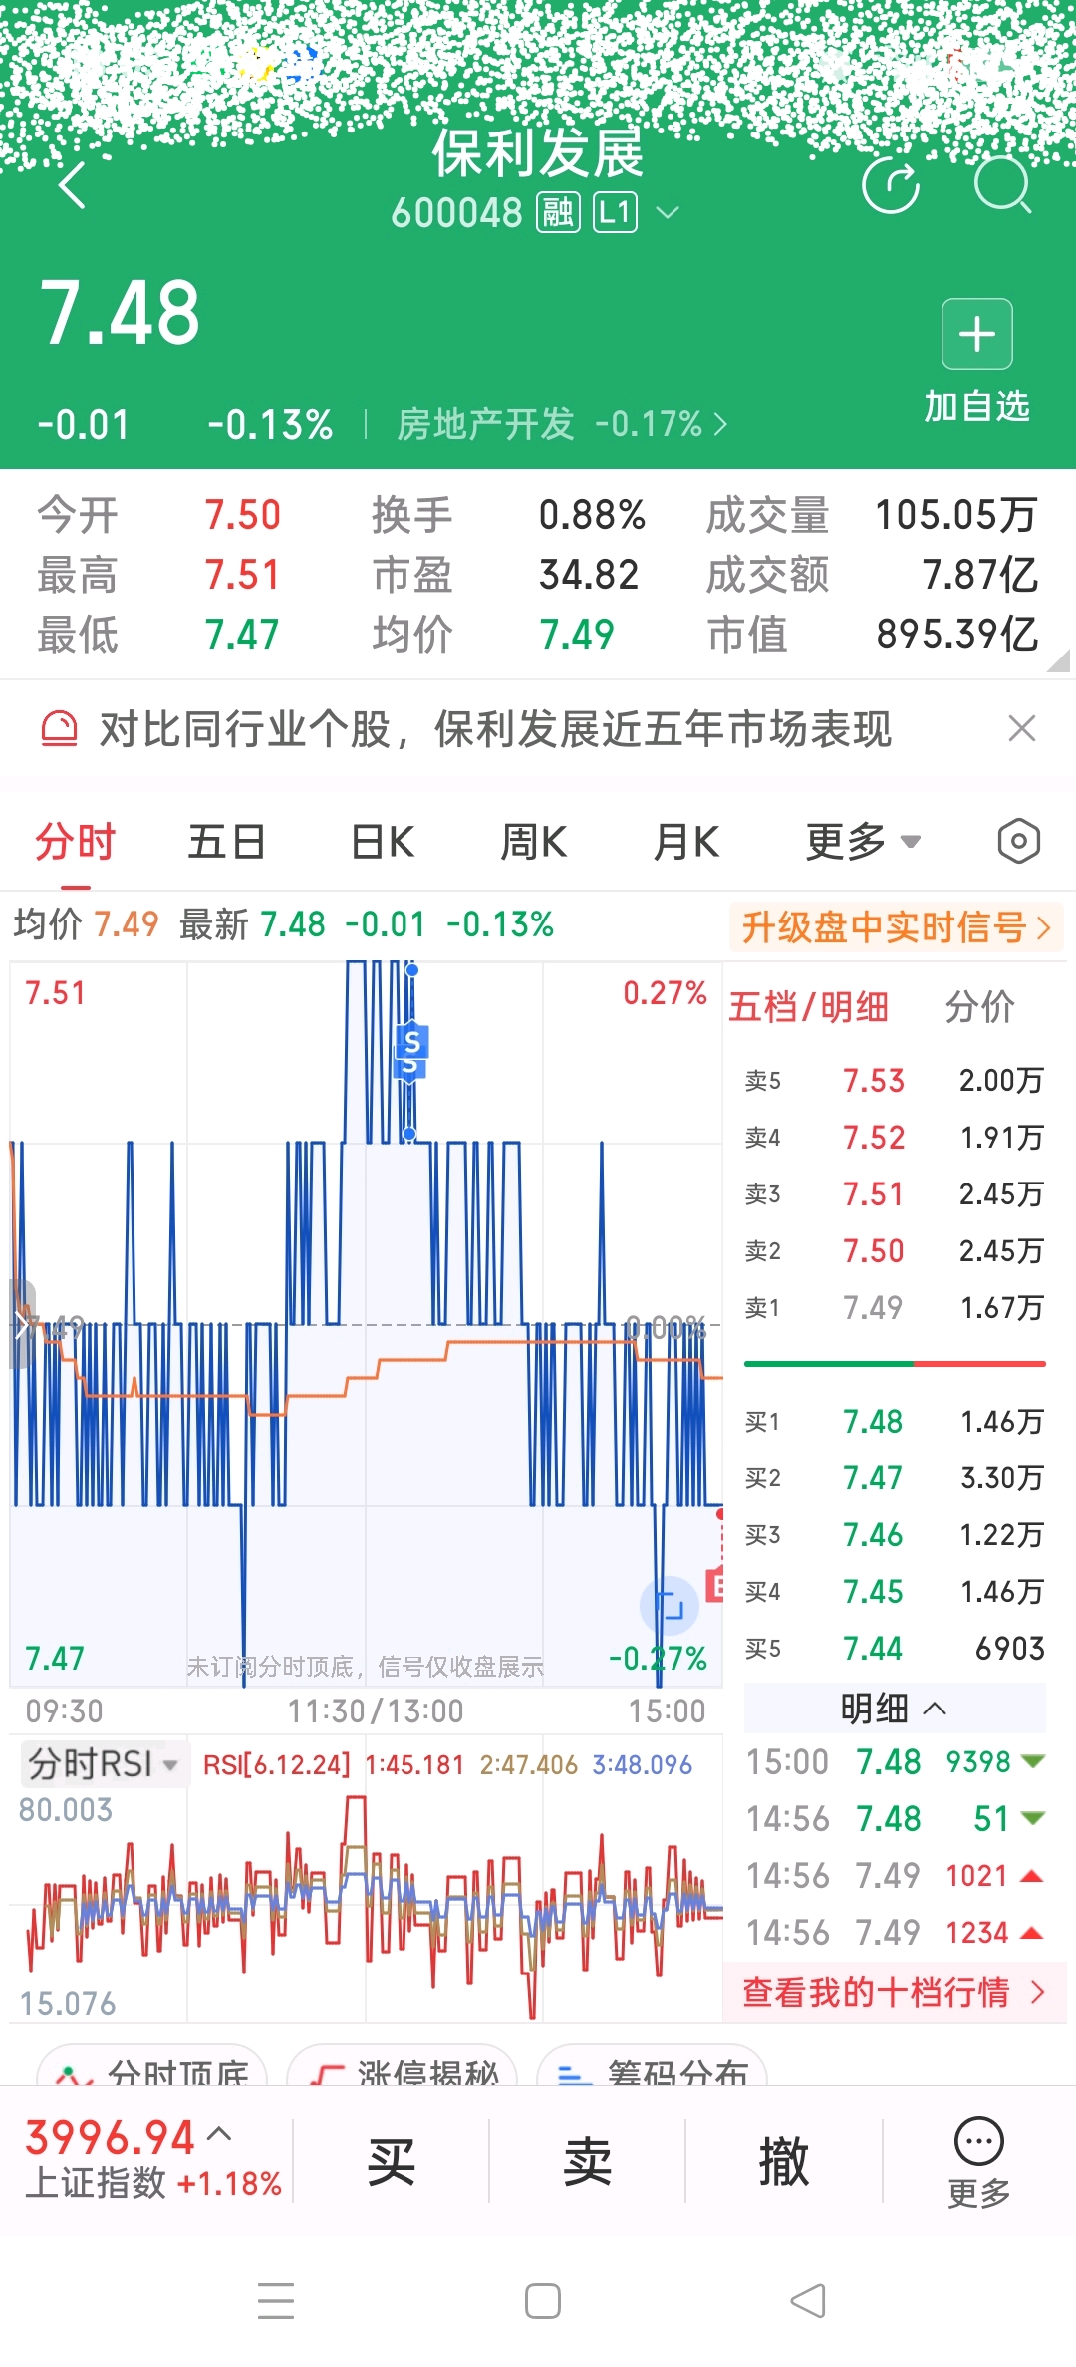Switch to the 分价 tab
Image resolution: width=1076 pixels, height=2367 pixels.
point(979,1006)
